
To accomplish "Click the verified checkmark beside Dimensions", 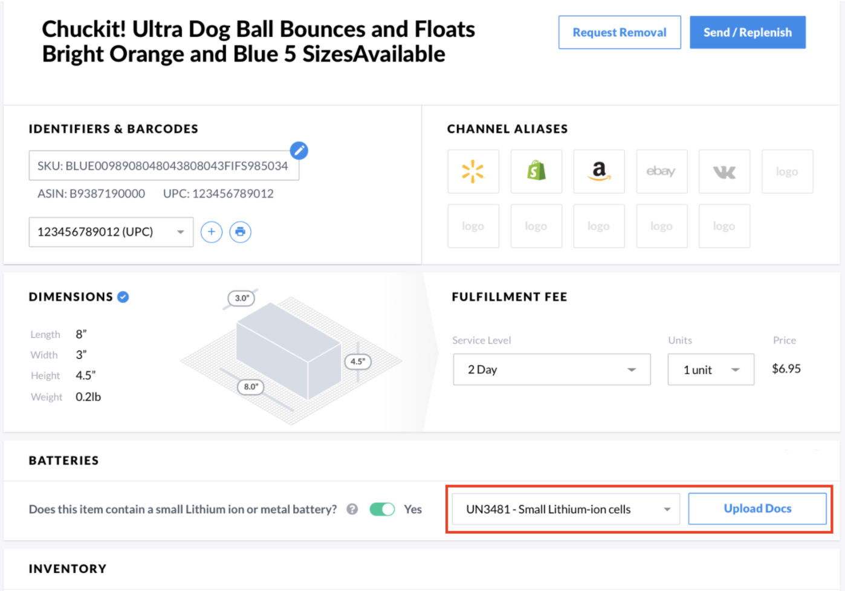I will 123,297.
